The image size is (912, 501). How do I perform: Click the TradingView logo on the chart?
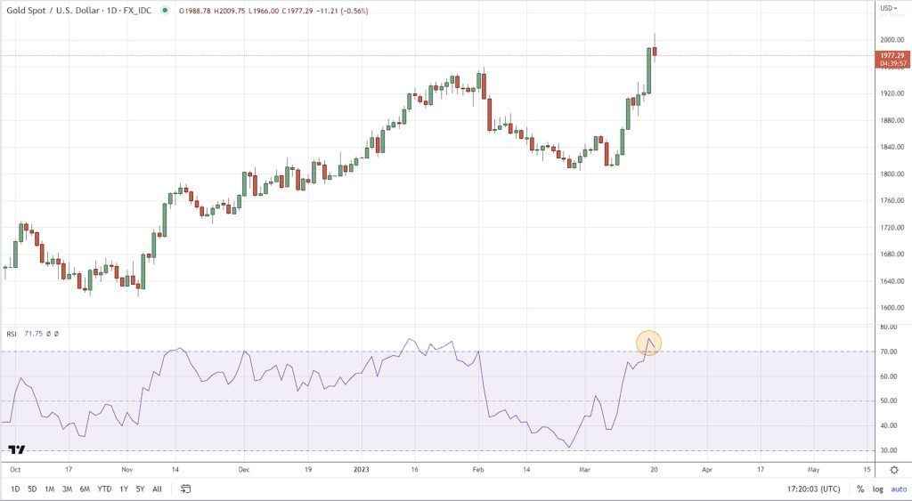(x=16, y=449)
